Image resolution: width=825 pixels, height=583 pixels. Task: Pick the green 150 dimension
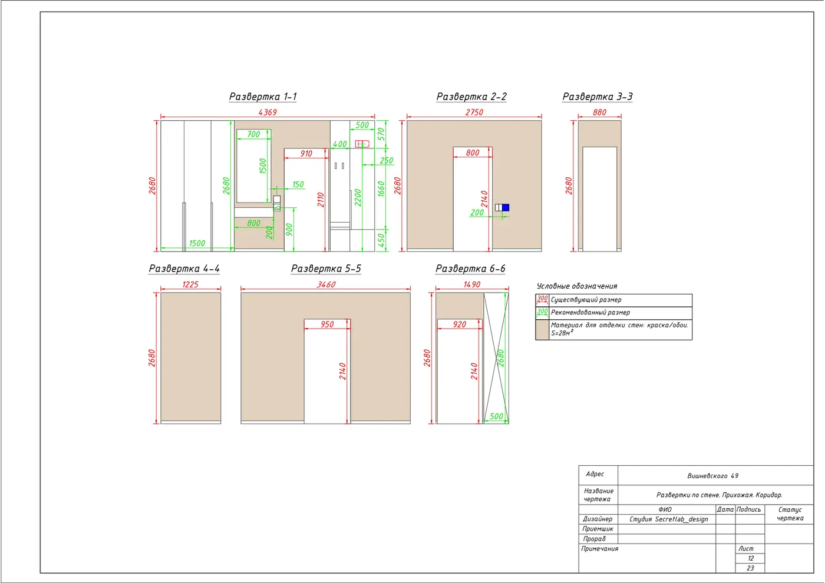pyautogui.click(x=298, y=184)
